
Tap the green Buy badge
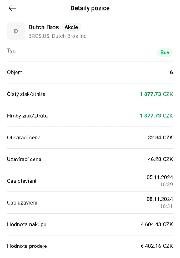pos(165,52)
